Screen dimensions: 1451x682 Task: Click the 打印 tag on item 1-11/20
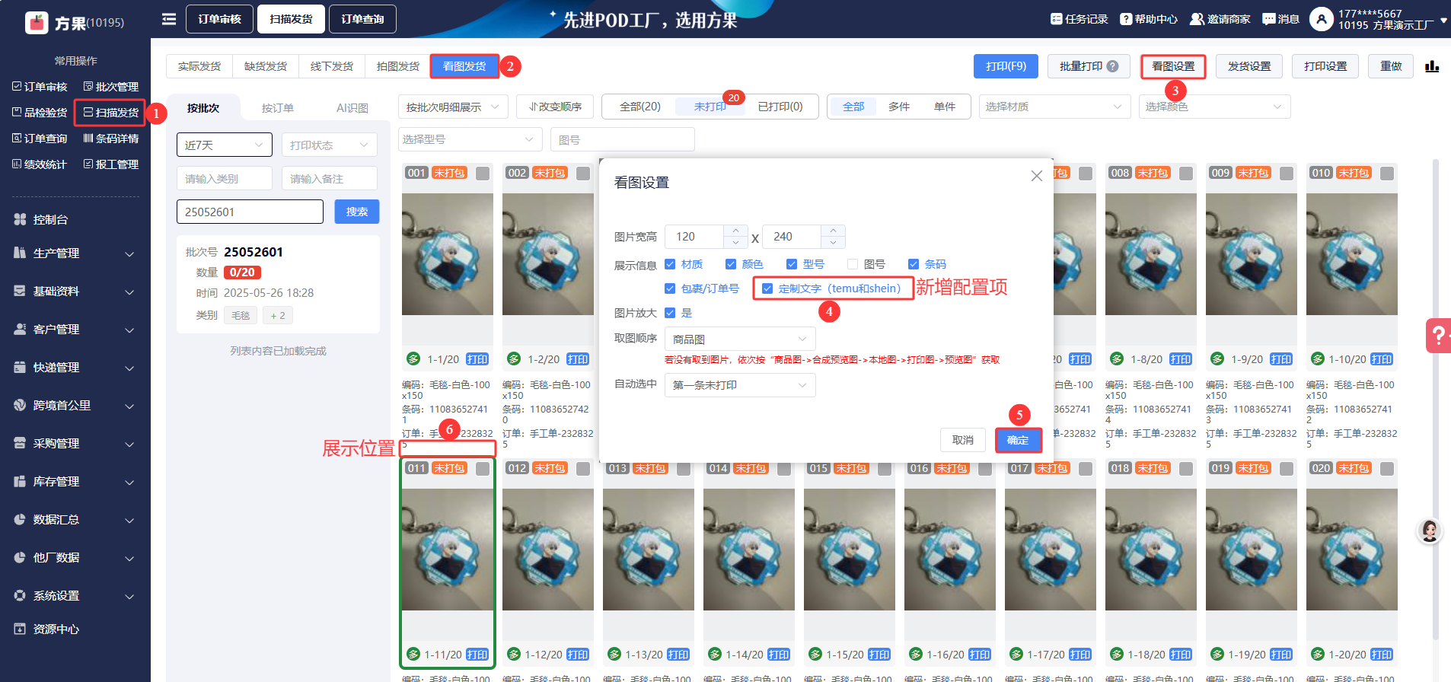477,655
